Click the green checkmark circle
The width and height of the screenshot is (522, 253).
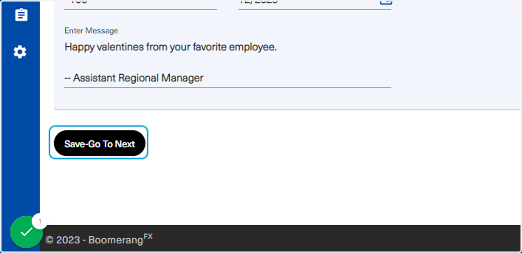click(27, 232)
